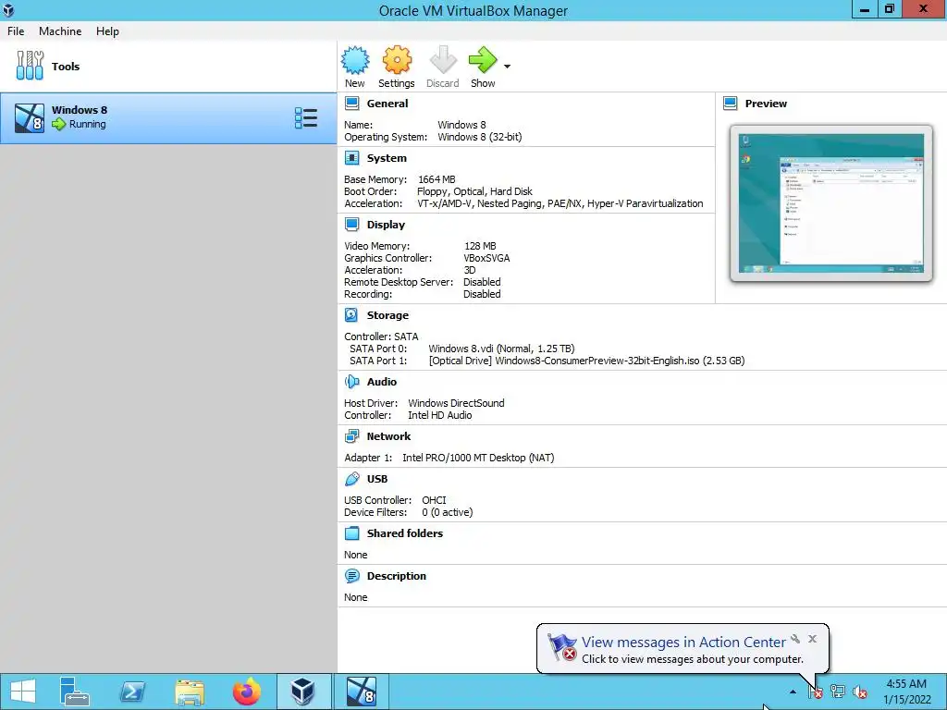Image resolution: width=947 pixels, height=710 pixels.
Task: Click the network tray icon
Action: [838, 692]
